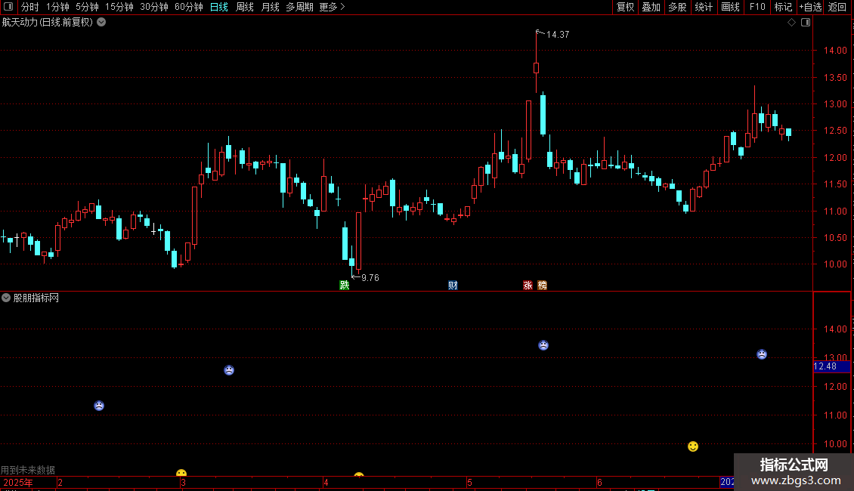Viewport: 854px width, 491px height.
Task: Click the red 涨 marker icon
Action: coord(528,286)
